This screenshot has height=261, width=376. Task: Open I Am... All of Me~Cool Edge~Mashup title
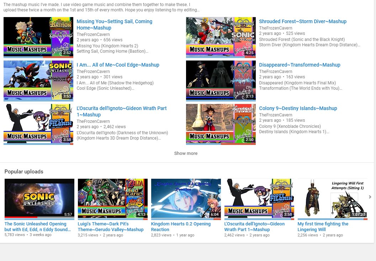tap(118, 65)
